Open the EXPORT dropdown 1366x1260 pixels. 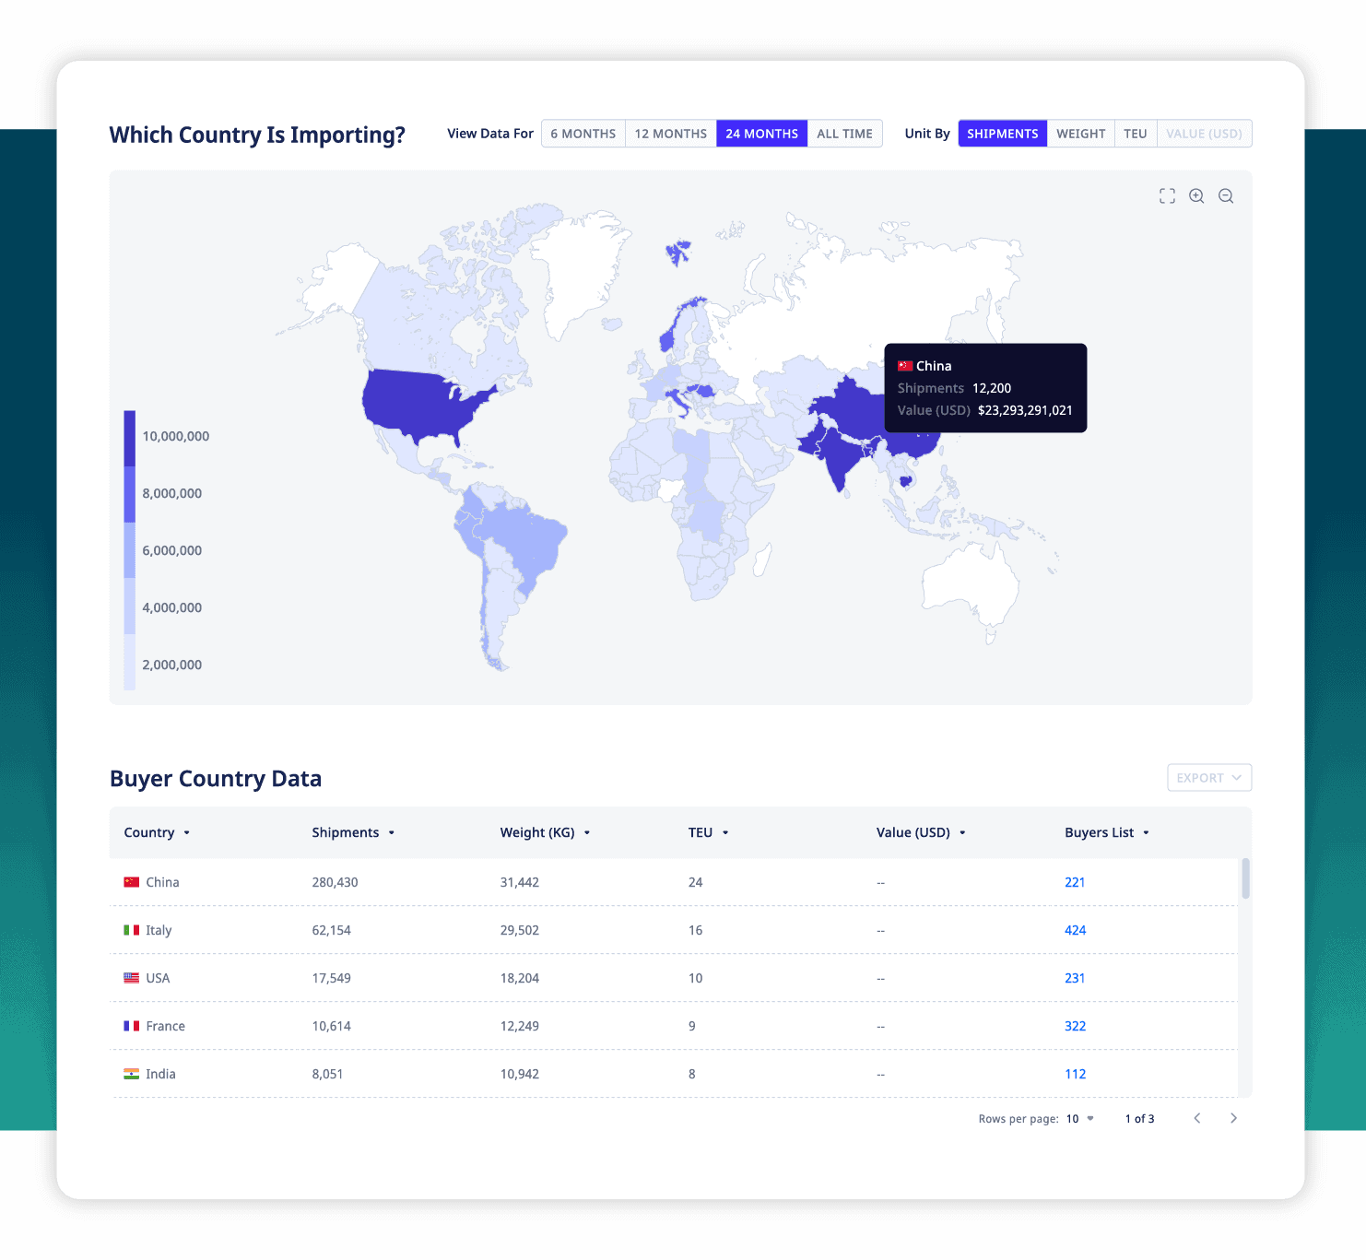(1209, 778)
